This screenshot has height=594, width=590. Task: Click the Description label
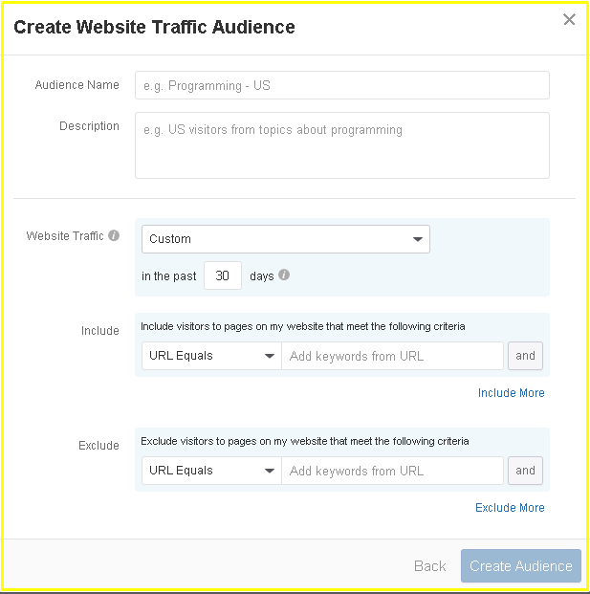(x=89, y=126)
